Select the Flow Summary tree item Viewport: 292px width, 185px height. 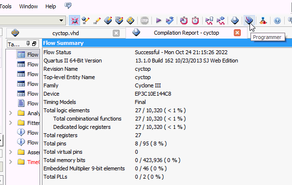(28, 55)
